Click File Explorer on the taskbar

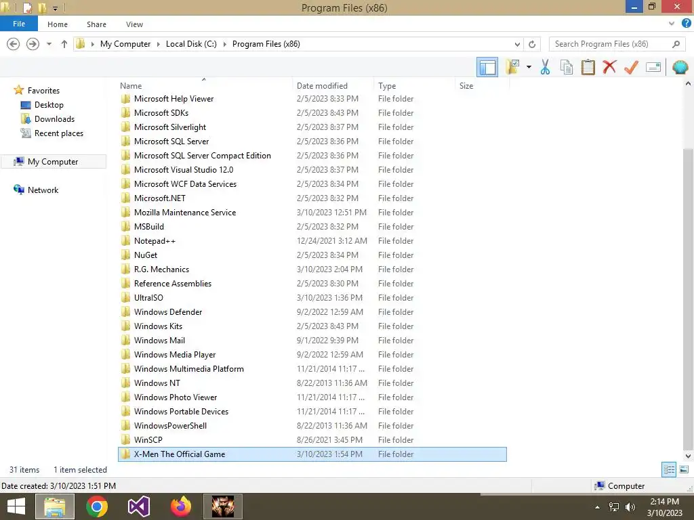click(54, 506)
